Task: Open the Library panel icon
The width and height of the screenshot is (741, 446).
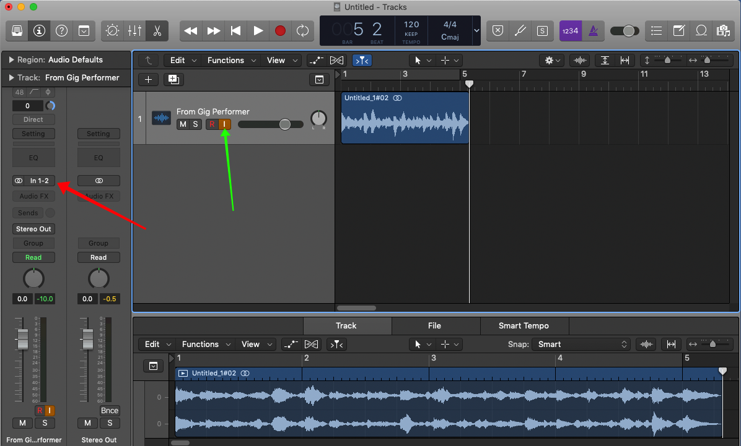Action: click(17, 31)
